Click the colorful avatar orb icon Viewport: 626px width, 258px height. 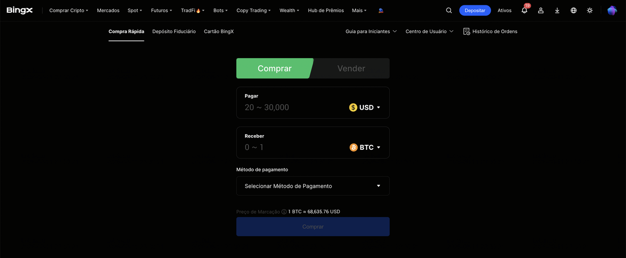[x=612, y=10]
